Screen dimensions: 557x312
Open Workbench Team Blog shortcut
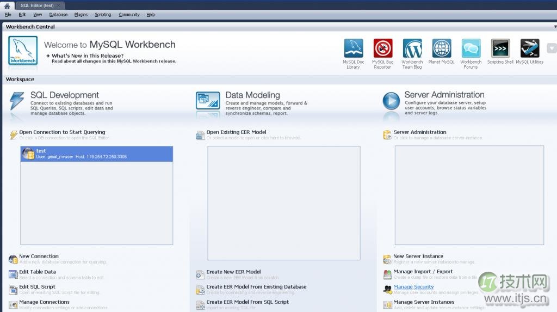[x=412, y=49]
